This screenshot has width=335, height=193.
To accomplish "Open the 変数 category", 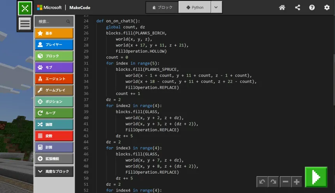I will (x=54, y=136).
